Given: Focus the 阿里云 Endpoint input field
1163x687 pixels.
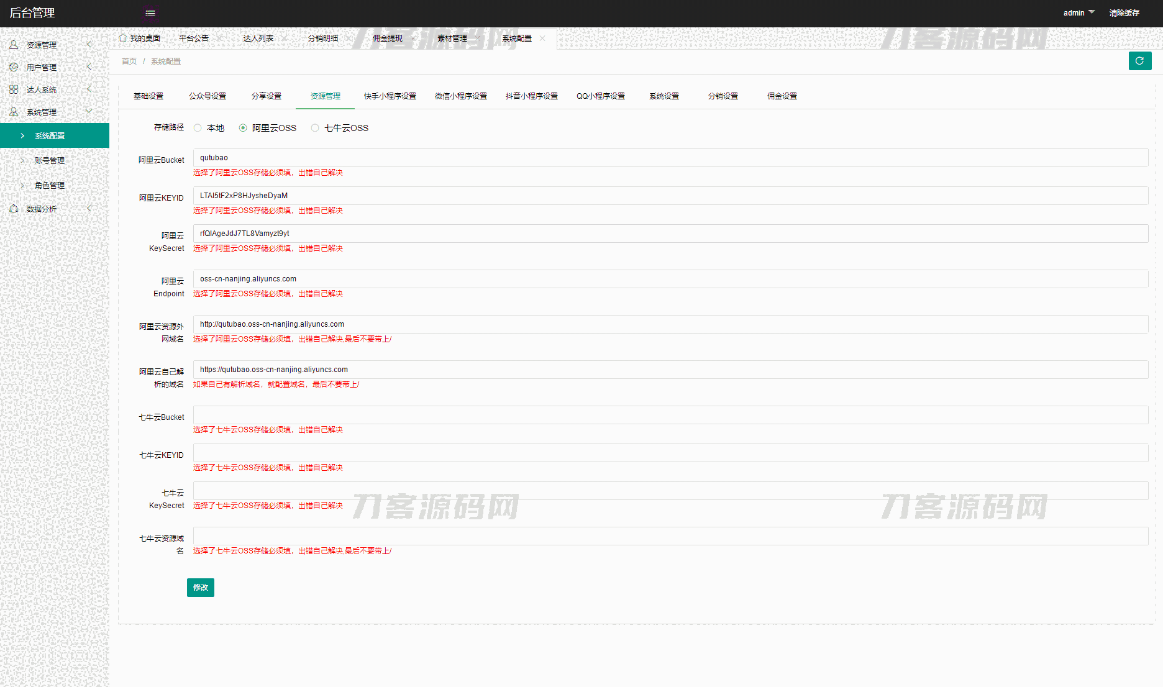Looking at the screenshot, I should coord(670,279).
